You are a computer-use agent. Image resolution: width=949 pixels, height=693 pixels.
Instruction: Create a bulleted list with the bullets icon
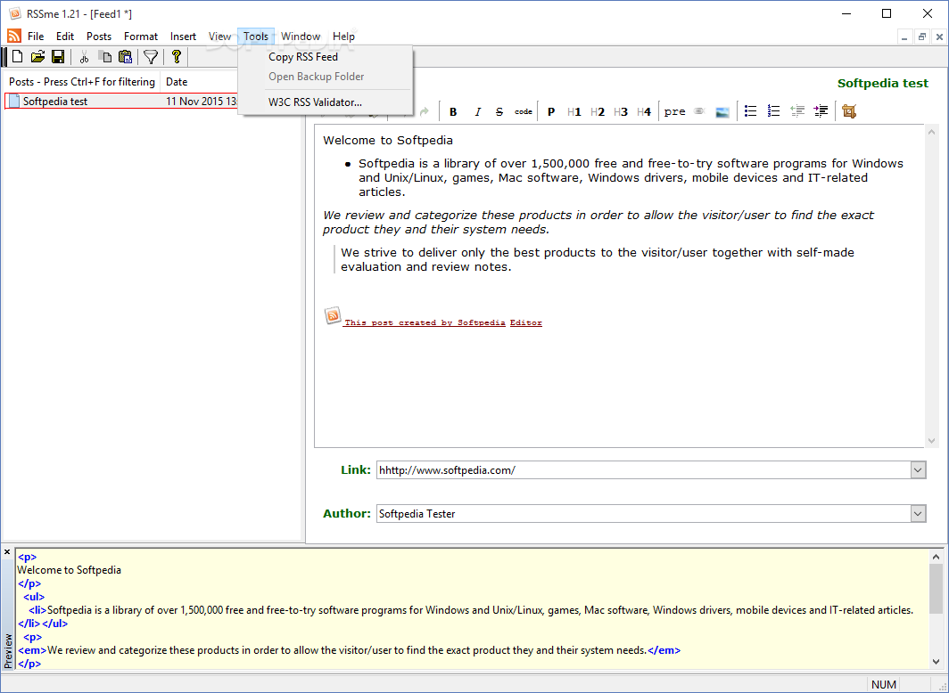click(x=750, y=111)
